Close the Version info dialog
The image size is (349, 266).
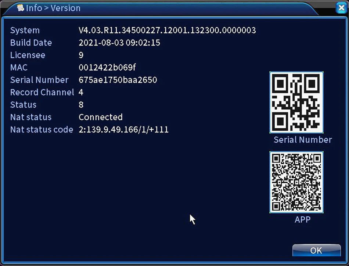[341, 8]
